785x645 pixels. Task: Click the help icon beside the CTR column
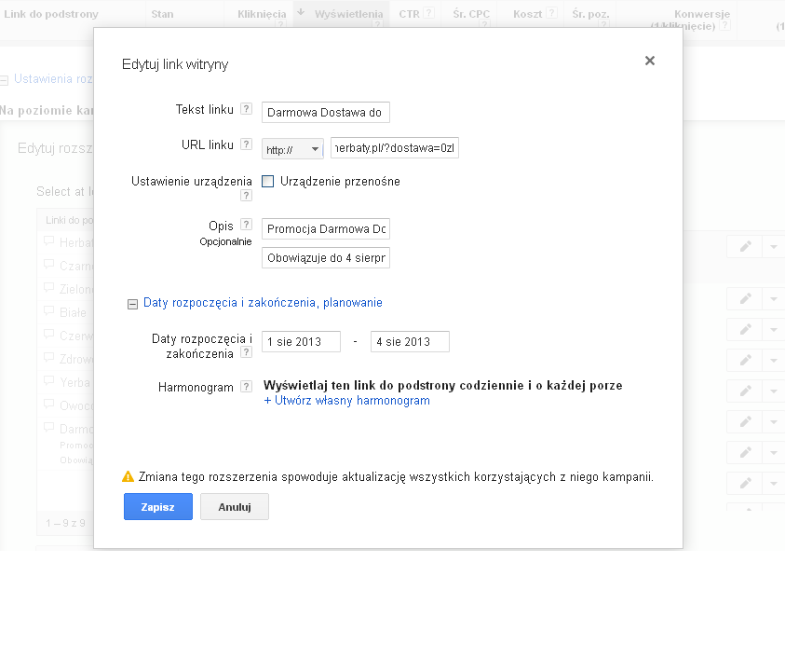pos(428,13)
